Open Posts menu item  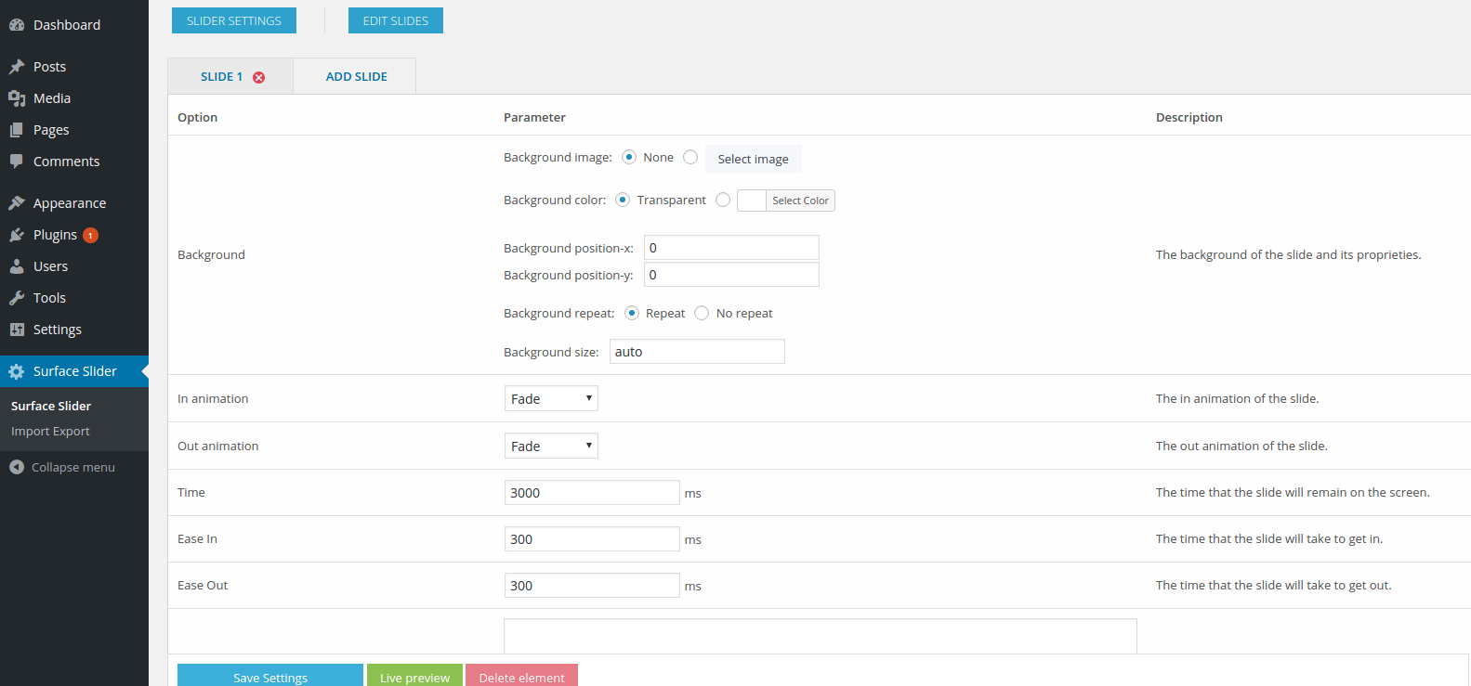coord(74,67)
